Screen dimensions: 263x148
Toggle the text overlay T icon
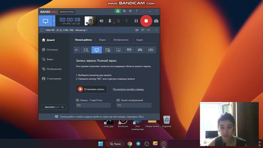click(127, 21)
